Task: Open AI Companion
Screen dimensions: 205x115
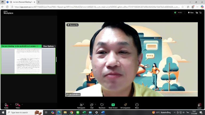Action: point(125,106)
